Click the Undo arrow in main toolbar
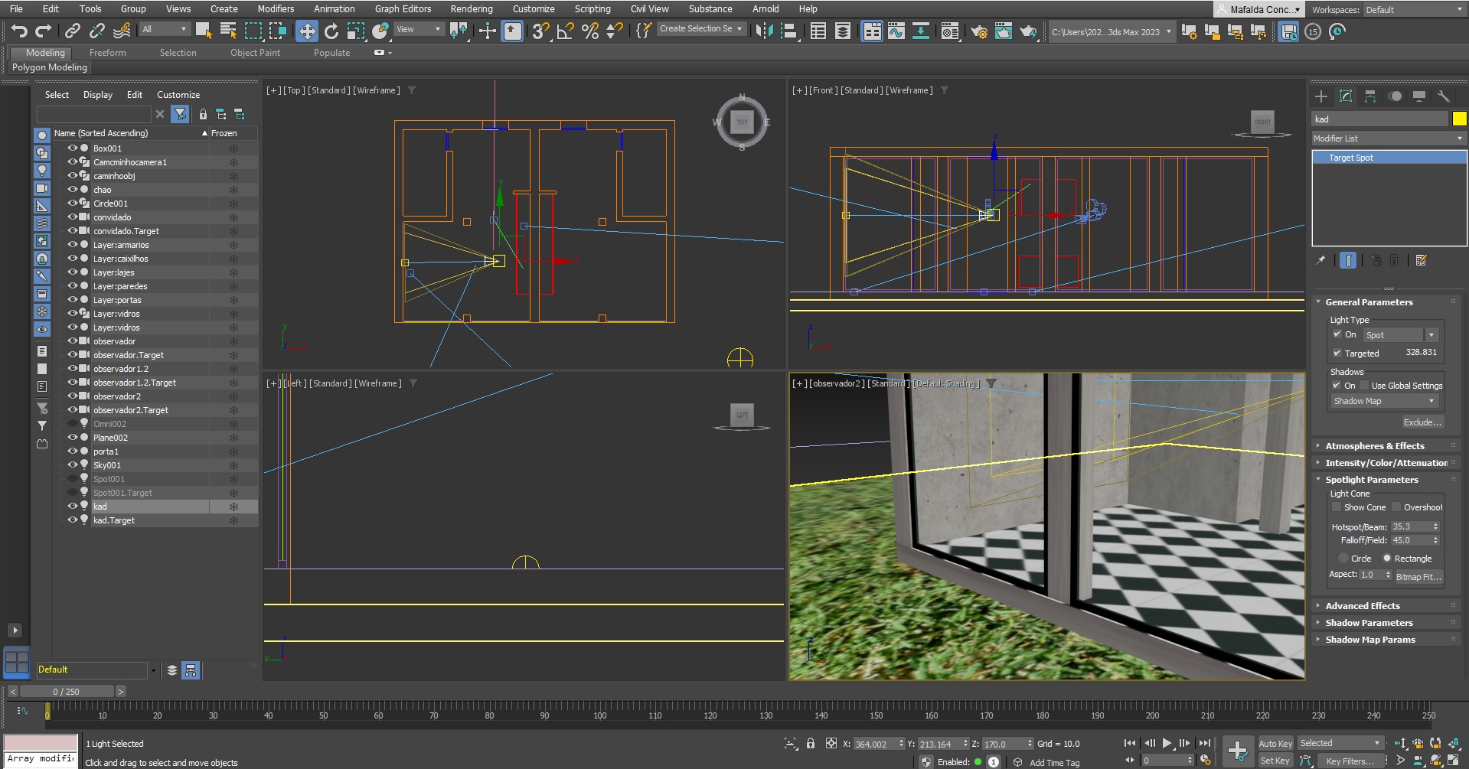The height and width of the screenshot is (769, 1469). (19, 31)
